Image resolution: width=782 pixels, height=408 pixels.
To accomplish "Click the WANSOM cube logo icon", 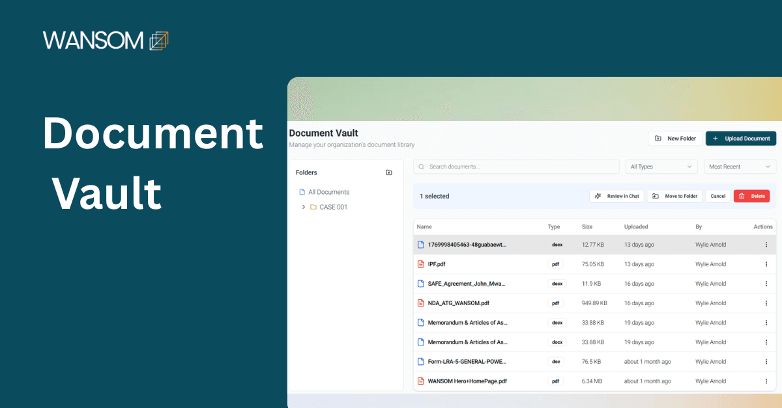I will [x=159, y=40].
